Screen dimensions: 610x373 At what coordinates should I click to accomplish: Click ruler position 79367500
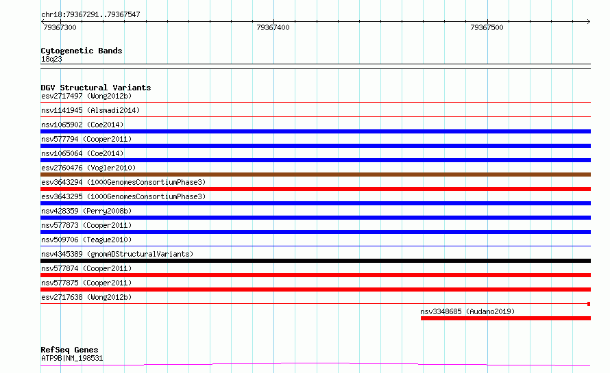(x=487, y=27)
